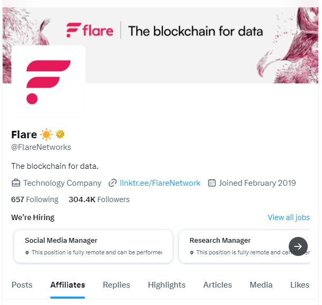Viewport: 322px width, 305px height.
Task: Click the Flare profile avatar logo
Action: tap(49, 81)
